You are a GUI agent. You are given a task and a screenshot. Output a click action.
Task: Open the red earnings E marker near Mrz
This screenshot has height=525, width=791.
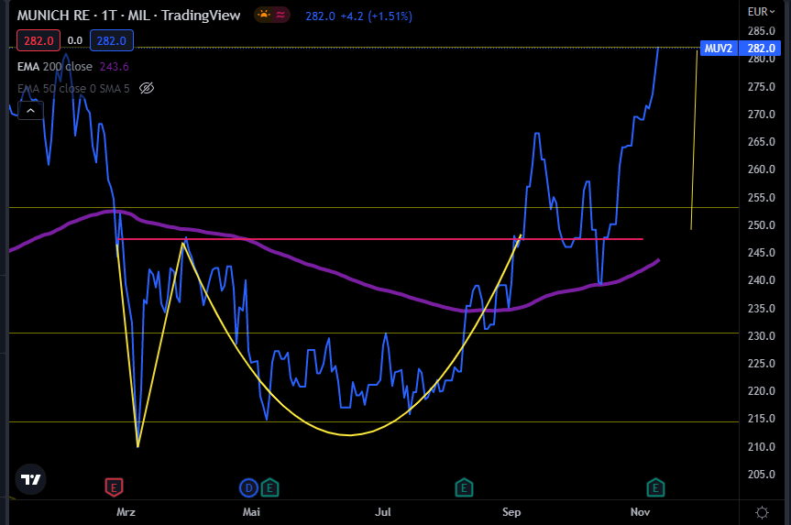pyautogui.click(x=114, y=487)
